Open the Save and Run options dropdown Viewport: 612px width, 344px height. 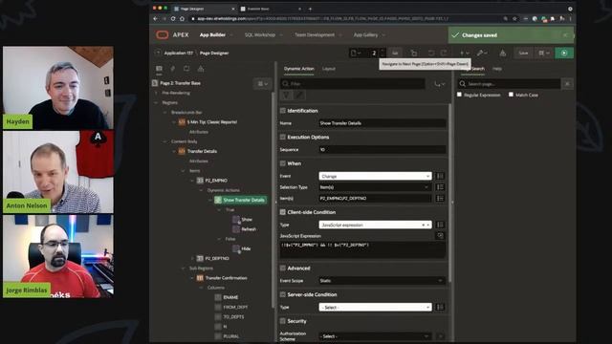544,54
